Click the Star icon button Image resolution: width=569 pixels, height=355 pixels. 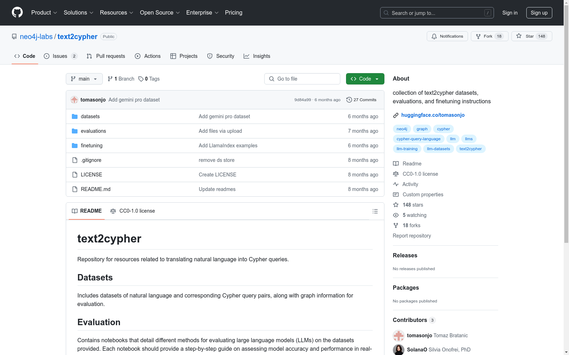point(519,36)
